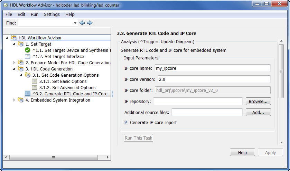Click the find previous (left arrow) icon
290x171 pixels.
(82, 23)
